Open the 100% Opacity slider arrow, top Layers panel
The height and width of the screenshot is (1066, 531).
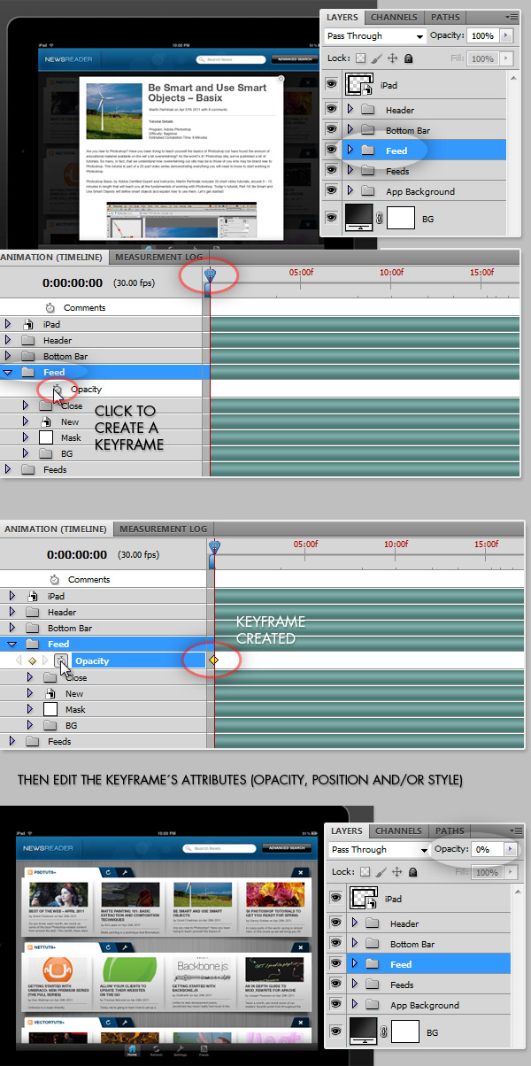pyautogui.click(x=506, y=36)
